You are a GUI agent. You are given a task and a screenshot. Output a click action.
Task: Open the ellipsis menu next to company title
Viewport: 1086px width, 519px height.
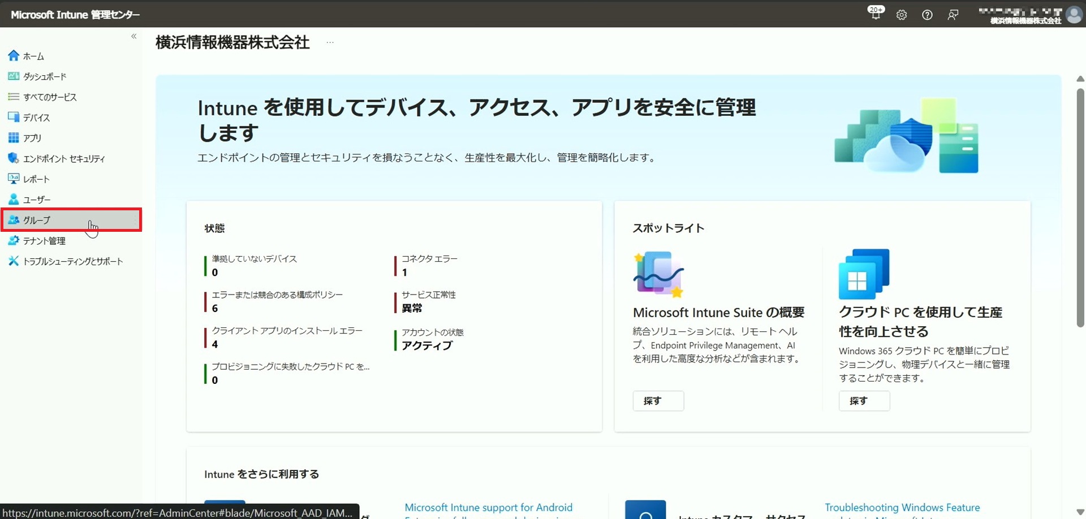click(x=330, y=42)
